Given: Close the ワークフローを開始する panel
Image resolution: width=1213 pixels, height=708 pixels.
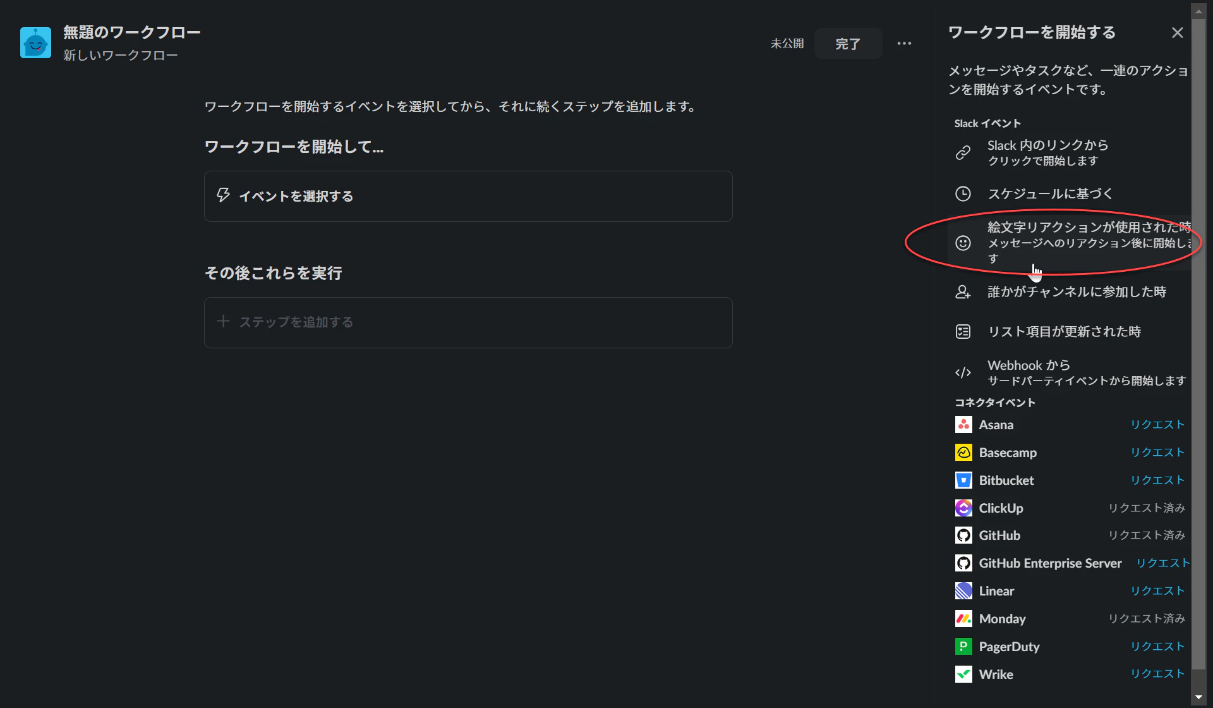Looking at the screenshot, I should point(1177,33).
